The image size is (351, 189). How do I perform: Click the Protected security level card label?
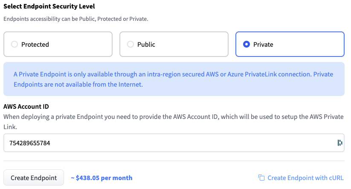35,44
